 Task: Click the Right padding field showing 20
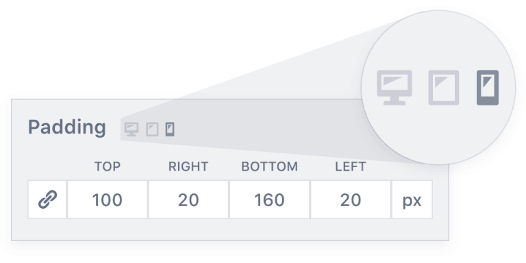[x=188, y=199]
